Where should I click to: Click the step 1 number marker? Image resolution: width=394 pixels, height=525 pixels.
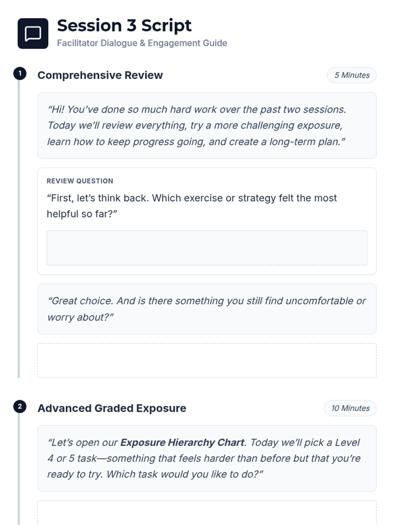20,73
